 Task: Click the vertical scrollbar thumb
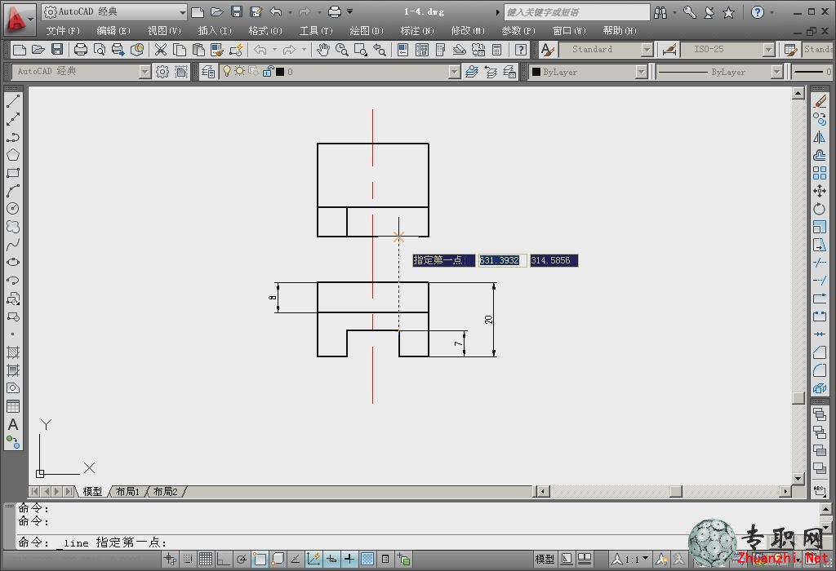[798, 397]
